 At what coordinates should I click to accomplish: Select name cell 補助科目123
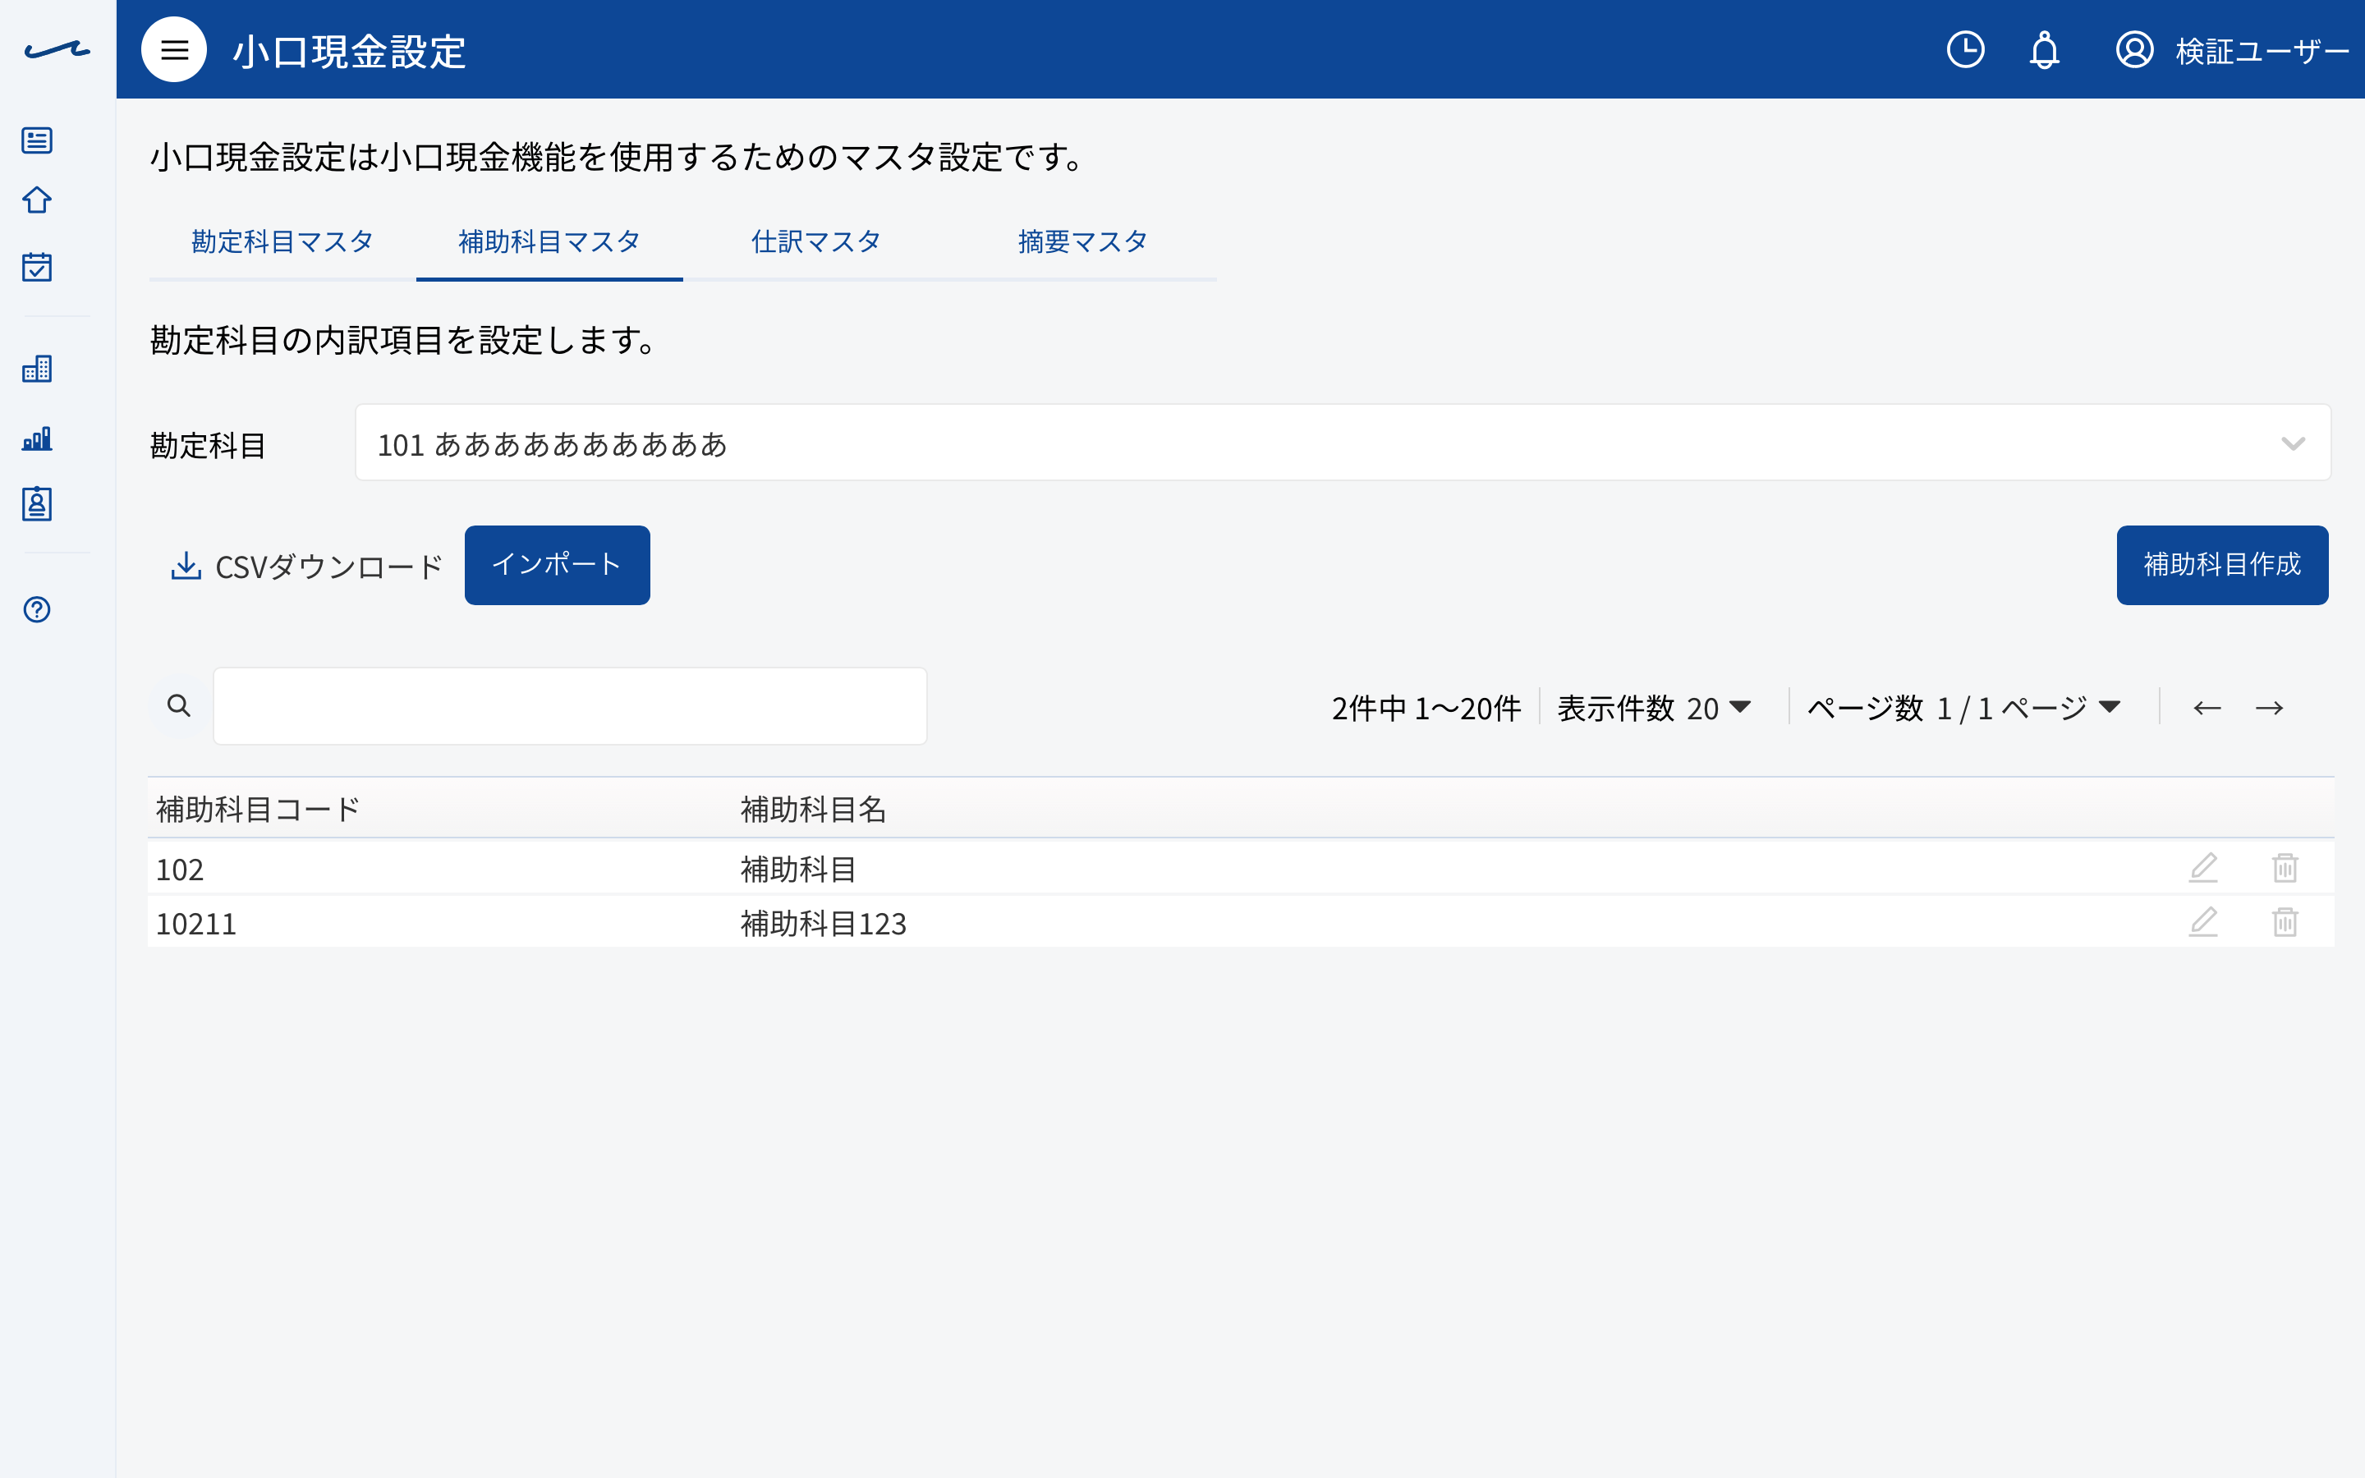click(824, 924)
